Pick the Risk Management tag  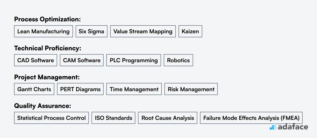tap(191, 89)
